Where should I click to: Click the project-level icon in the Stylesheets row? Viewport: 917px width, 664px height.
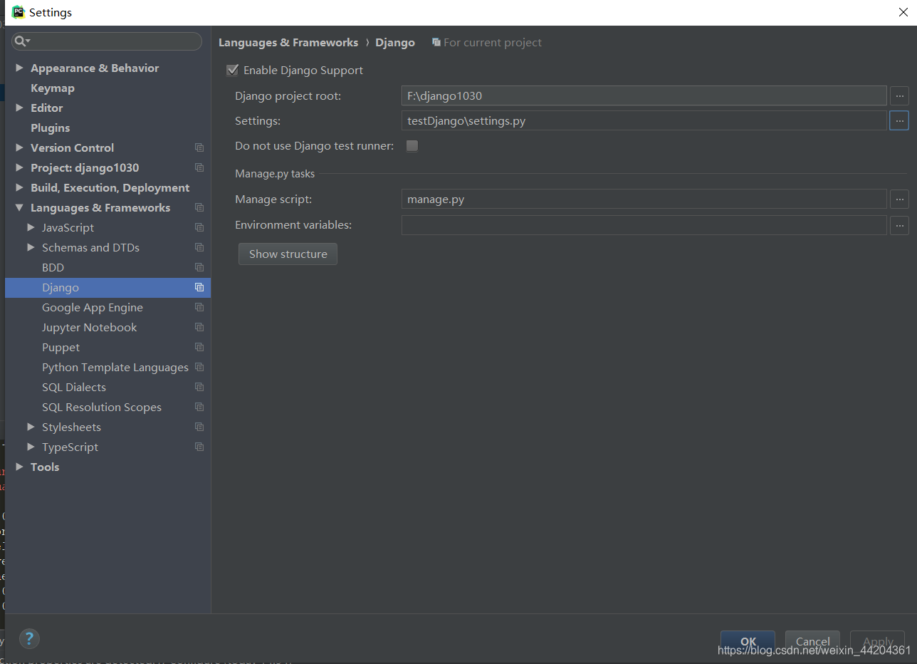click(199, 427)
